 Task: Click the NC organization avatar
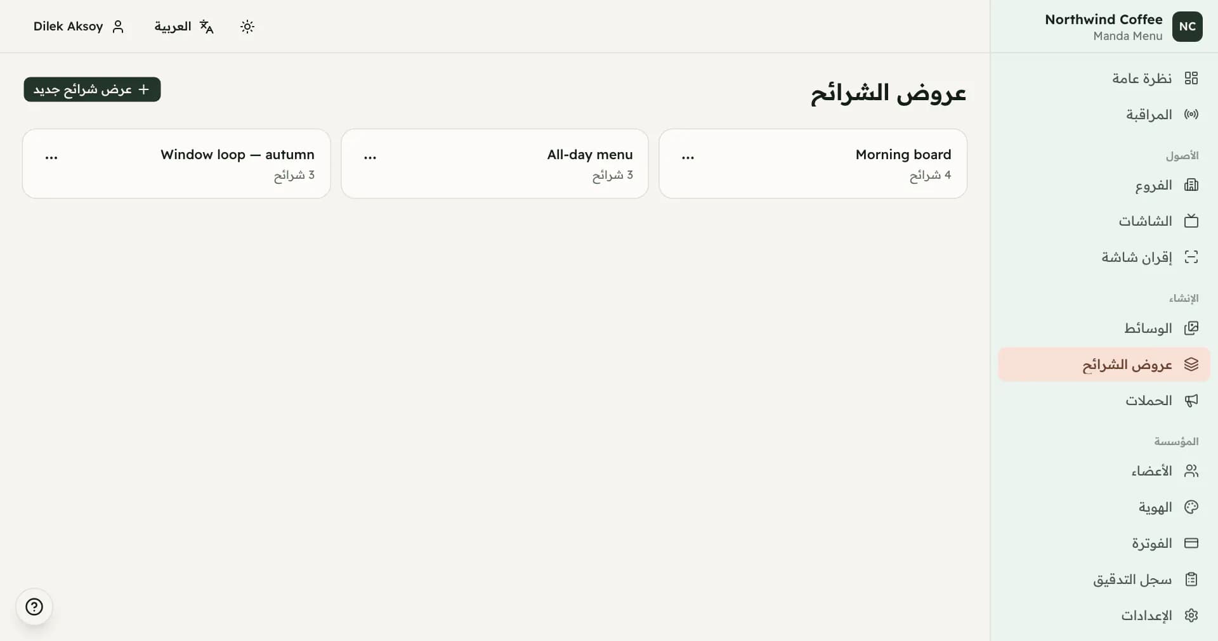tap(1187, 27)
